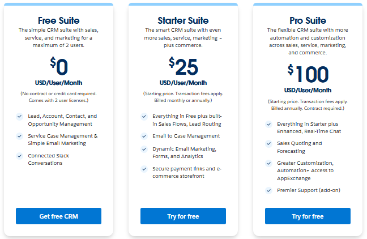This screenshot has width=367, height=239.
Task: Click checkmark next to Greater Customization feature
Action: point(268,164)
